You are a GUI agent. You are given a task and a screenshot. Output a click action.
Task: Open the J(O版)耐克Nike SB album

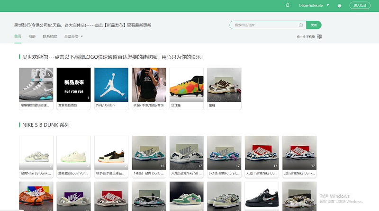[x=187, y=153]
